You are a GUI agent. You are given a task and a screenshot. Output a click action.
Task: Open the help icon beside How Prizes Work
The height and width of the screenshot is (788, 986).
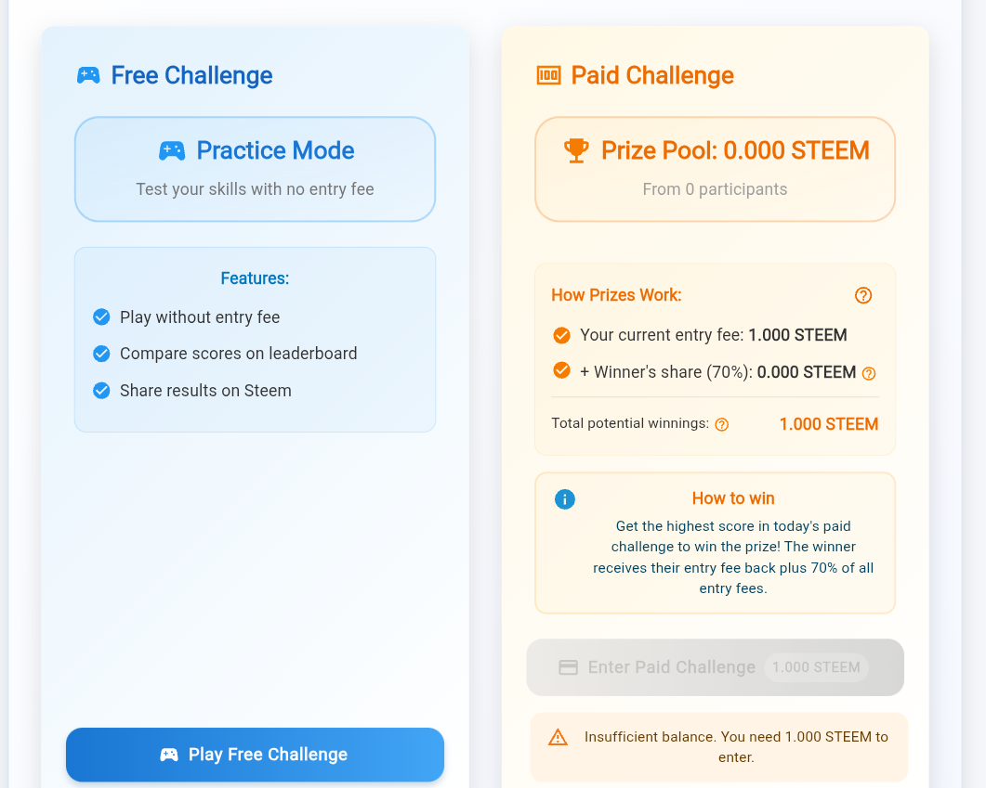pos(863,295)
